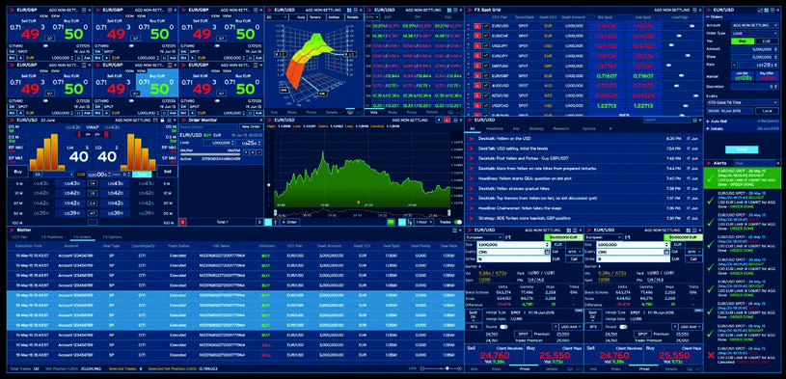The width and height of the screenshot is (786, 379).
Task: Open chart icon in AUD/USD spot grid row
Action: (486, 85)
